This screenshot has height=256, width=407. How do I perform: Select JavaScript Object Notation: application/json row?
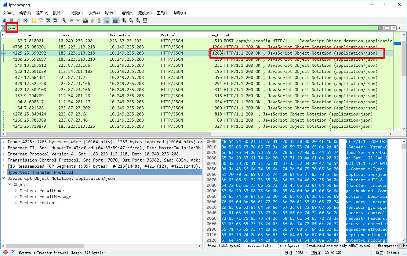102,178
